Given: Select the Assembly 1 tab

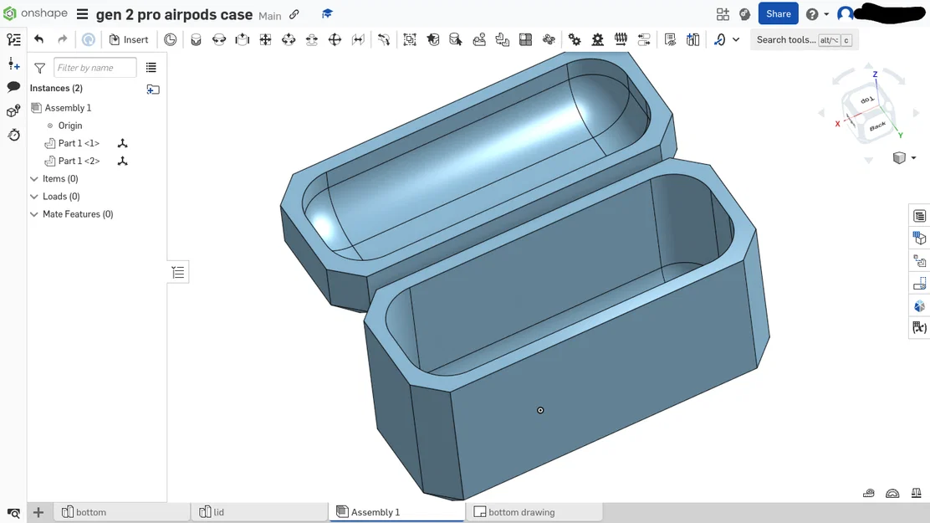Looking at the screenshot, I should (x=396, y=512).
